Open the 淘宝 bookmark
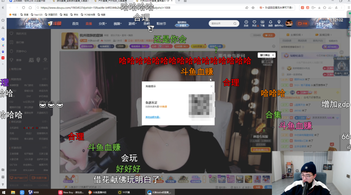Image resolution: width=351 pixels, height=195 pixels. (x=64, y=15)
